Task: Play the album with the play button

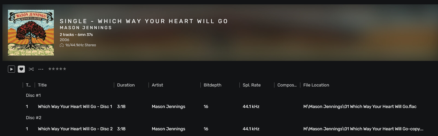Action: tap(11, 69)
